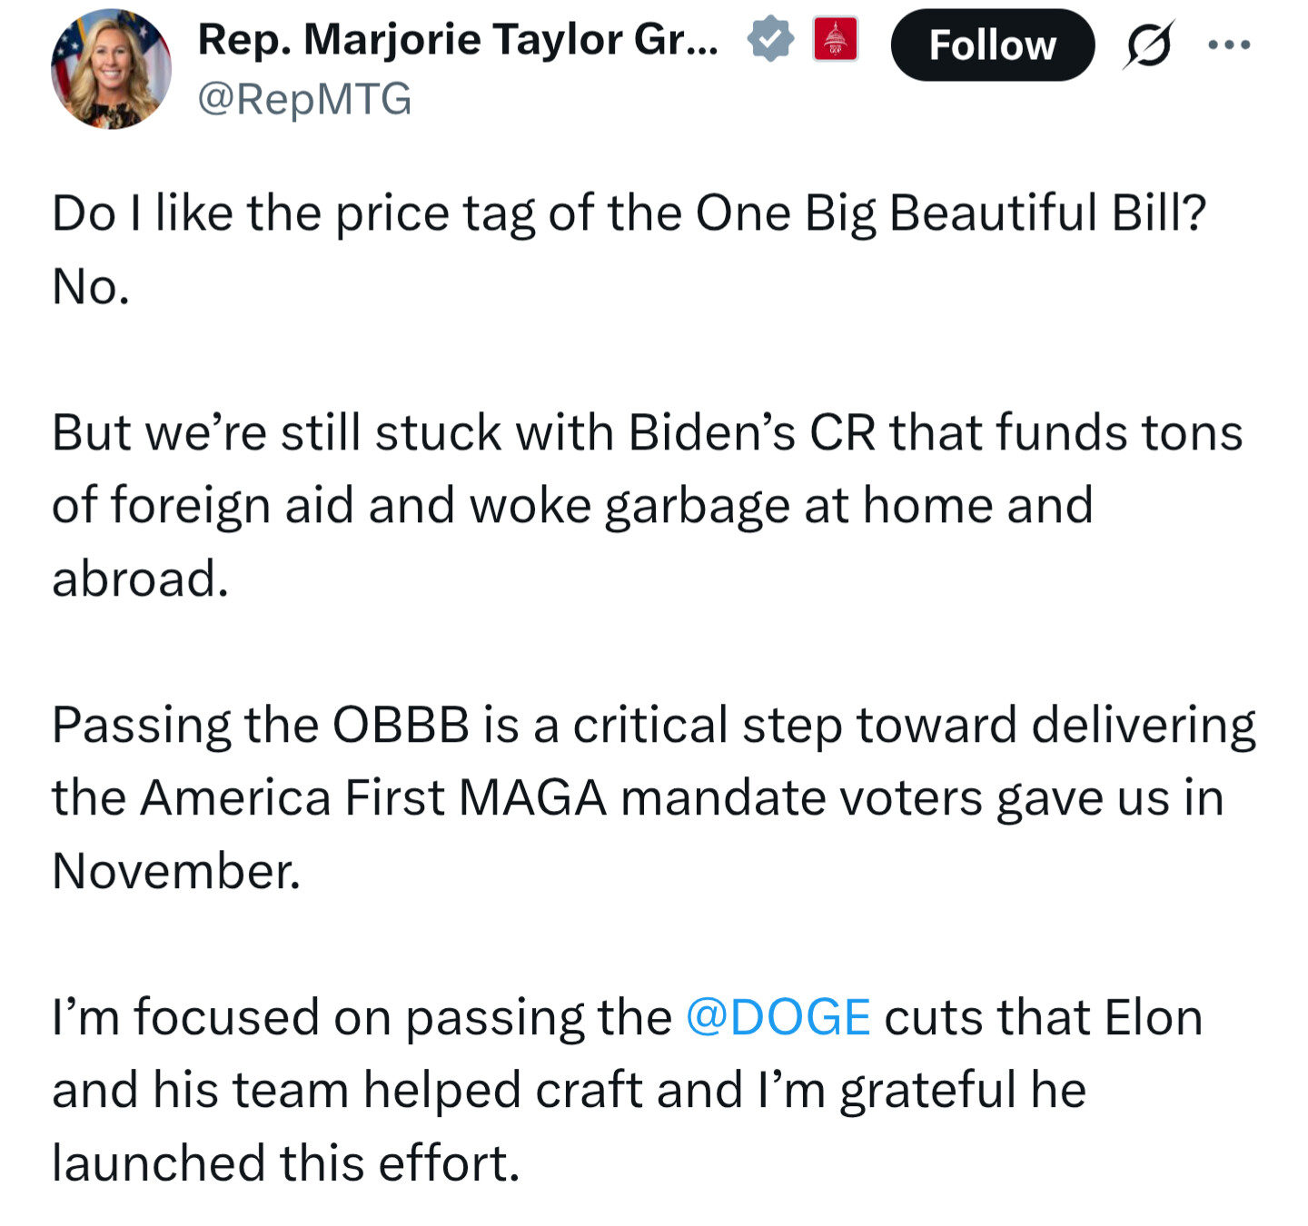
Task: Click the word "November." in the post
Action: [x=176, y=871]
